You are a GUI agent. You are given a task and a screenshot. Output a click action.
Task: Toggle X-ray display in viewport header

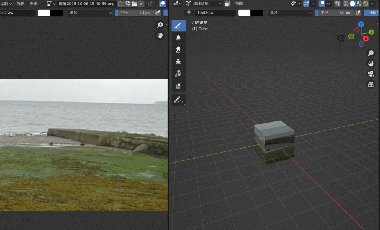tap(337, 4)
